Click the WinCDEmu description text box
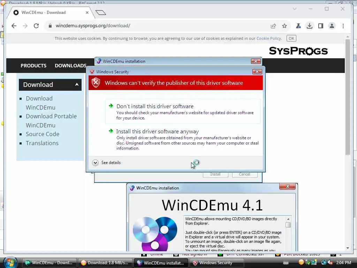Image resolution: width=357 pixels, height=268 pixels. [235, 233]
